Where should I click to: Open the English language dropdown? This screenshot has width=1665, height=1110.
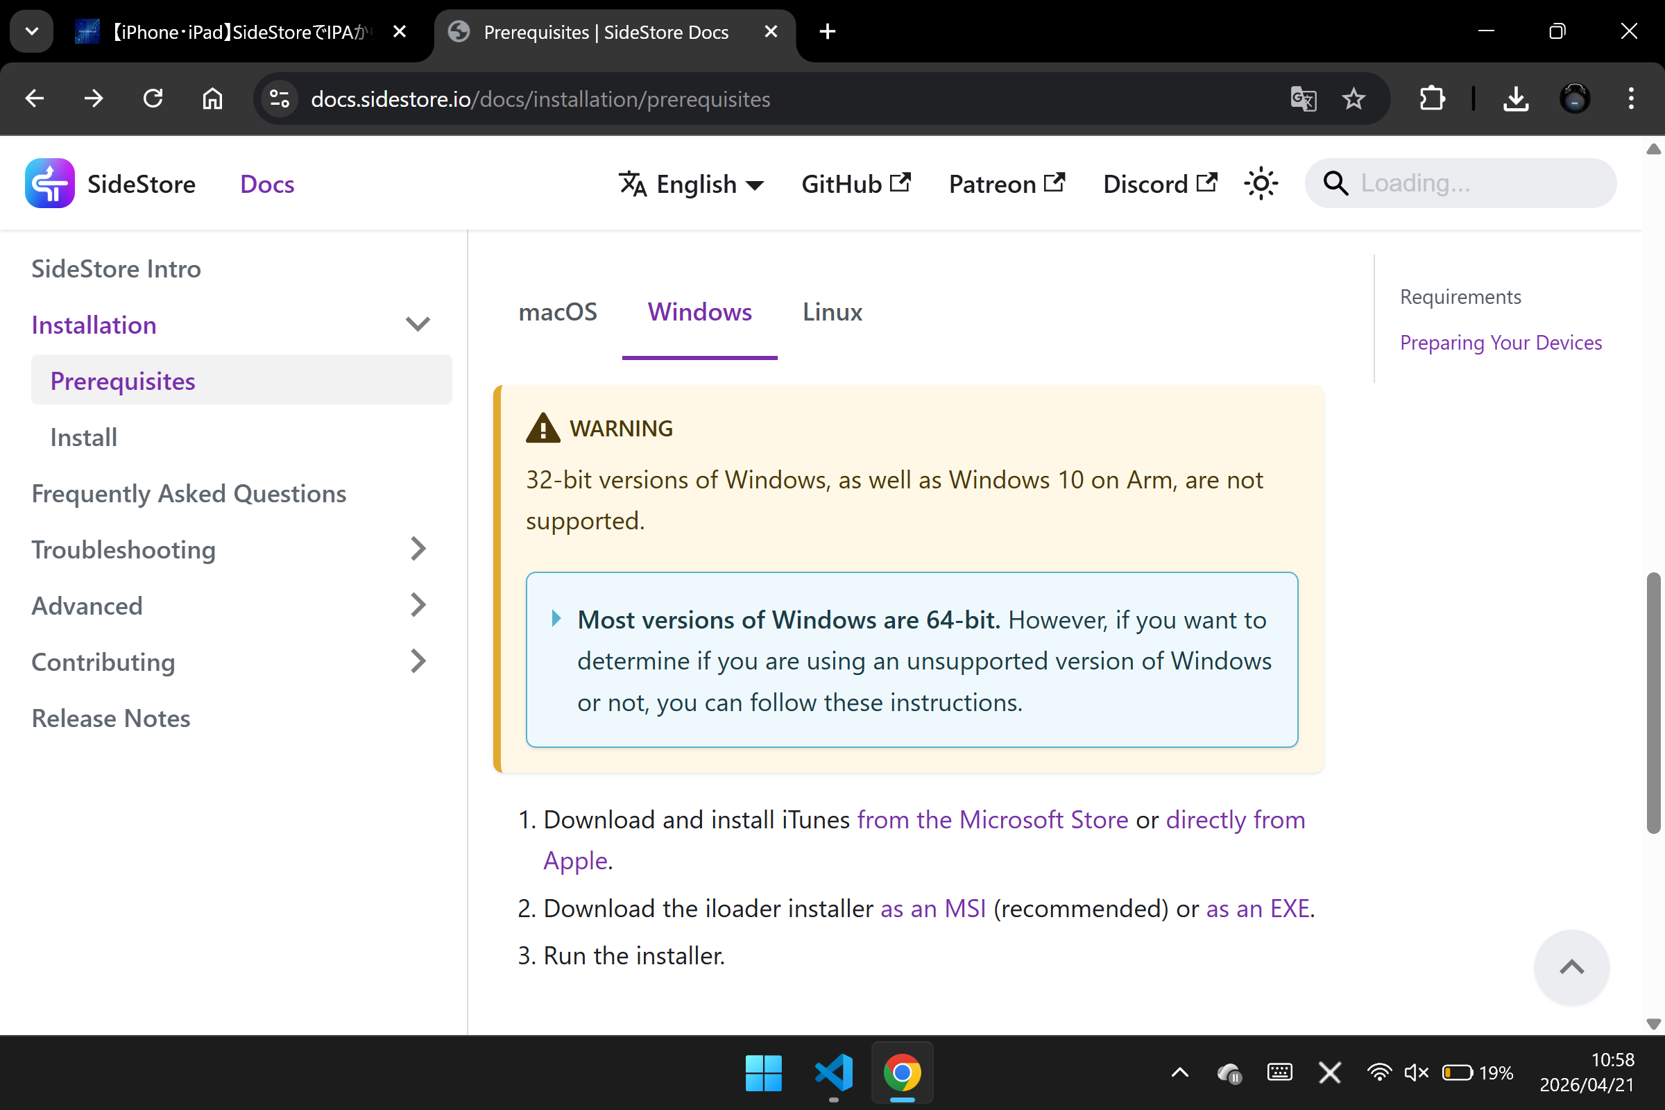(692, 184)
